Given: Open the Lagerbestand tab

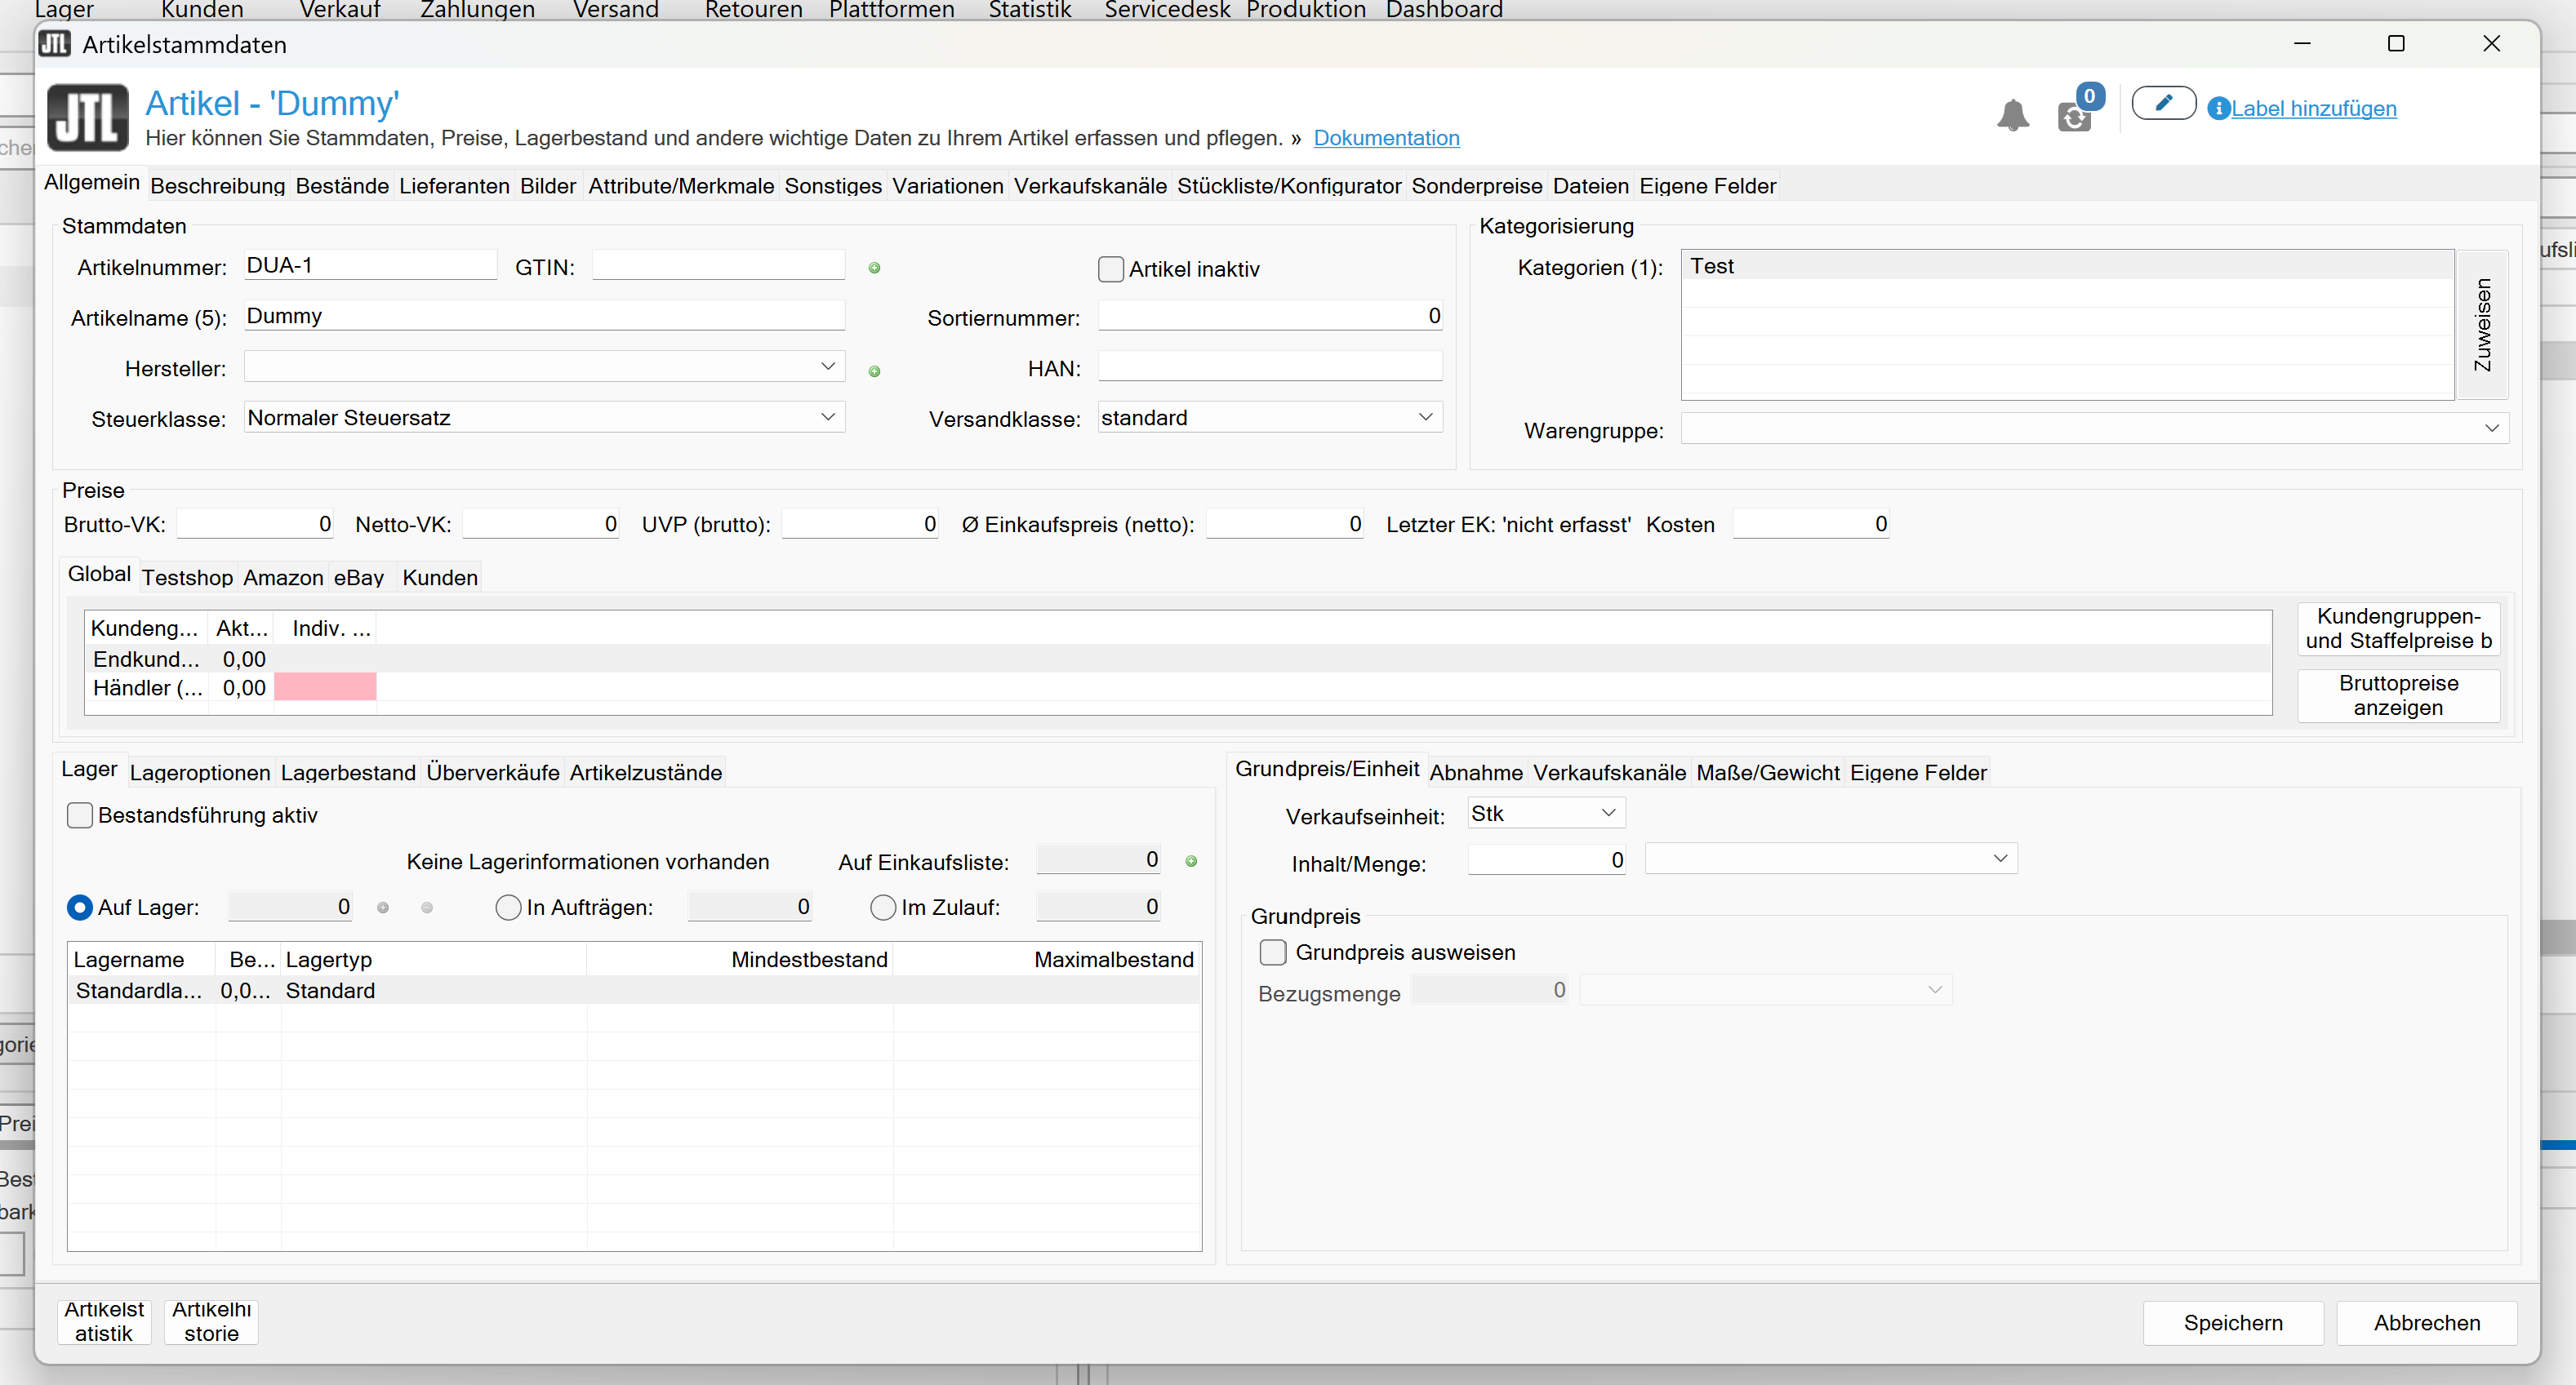Looking at the screenshot, I should [x=348, y=772].
